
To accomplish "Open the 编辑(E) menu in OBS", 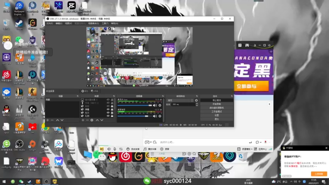I will click(x=59, y=23).
